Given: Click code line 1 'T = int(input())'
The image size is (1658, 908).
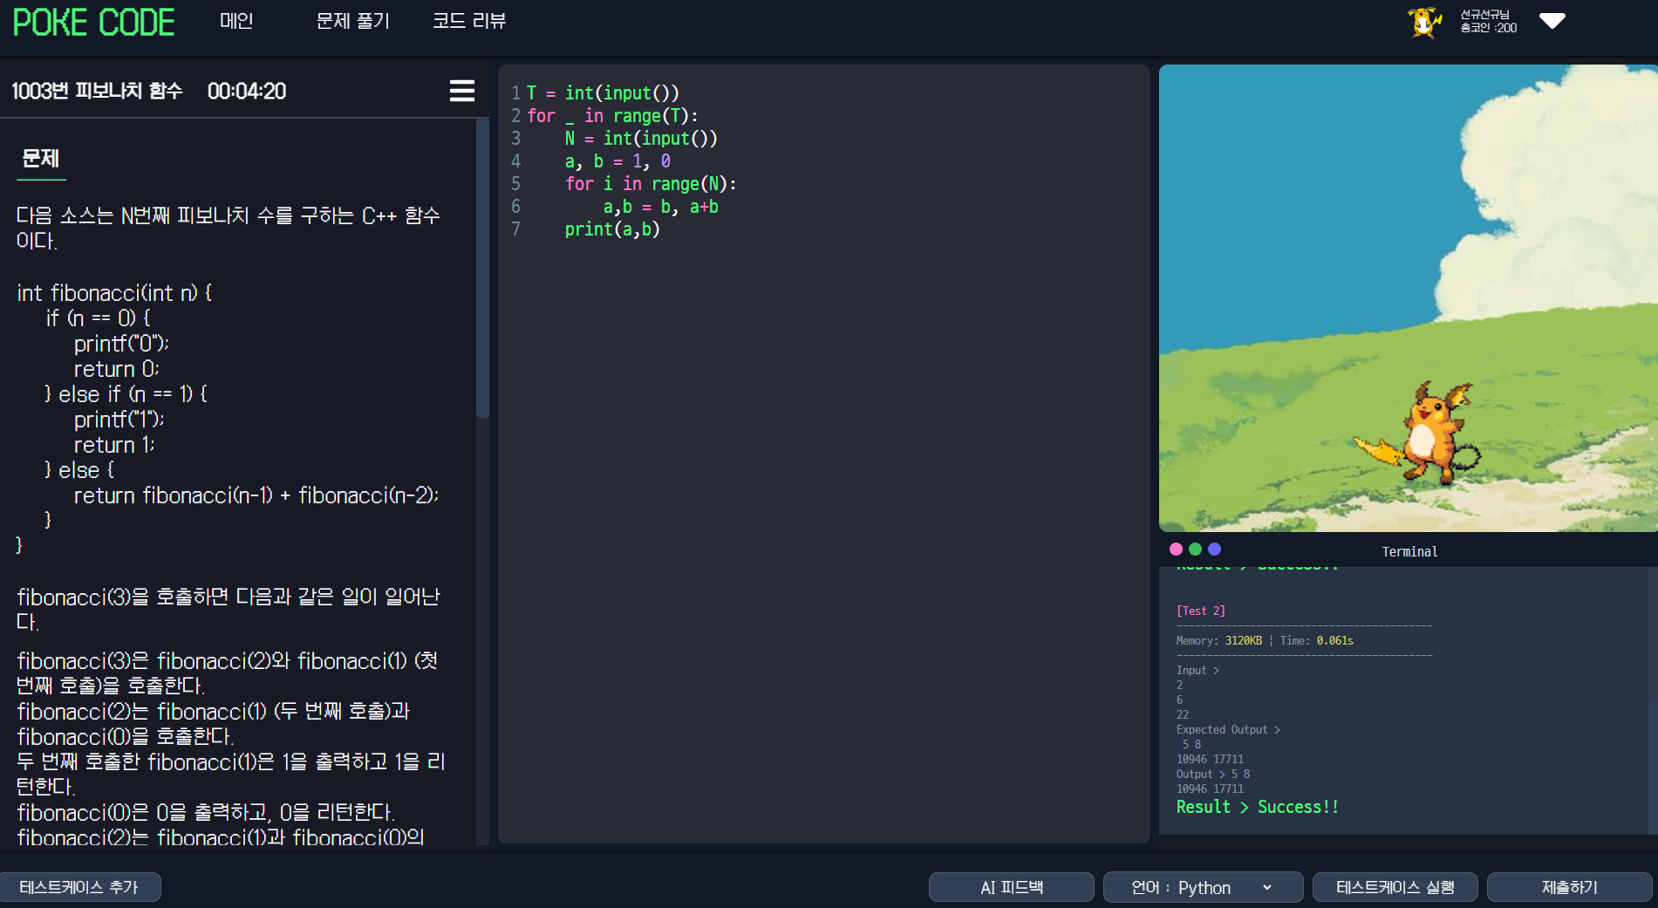Looking at the screenshot, I should point(603,92).
